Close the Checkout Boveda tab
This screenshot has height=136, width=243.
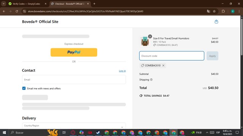click(88, 4)
